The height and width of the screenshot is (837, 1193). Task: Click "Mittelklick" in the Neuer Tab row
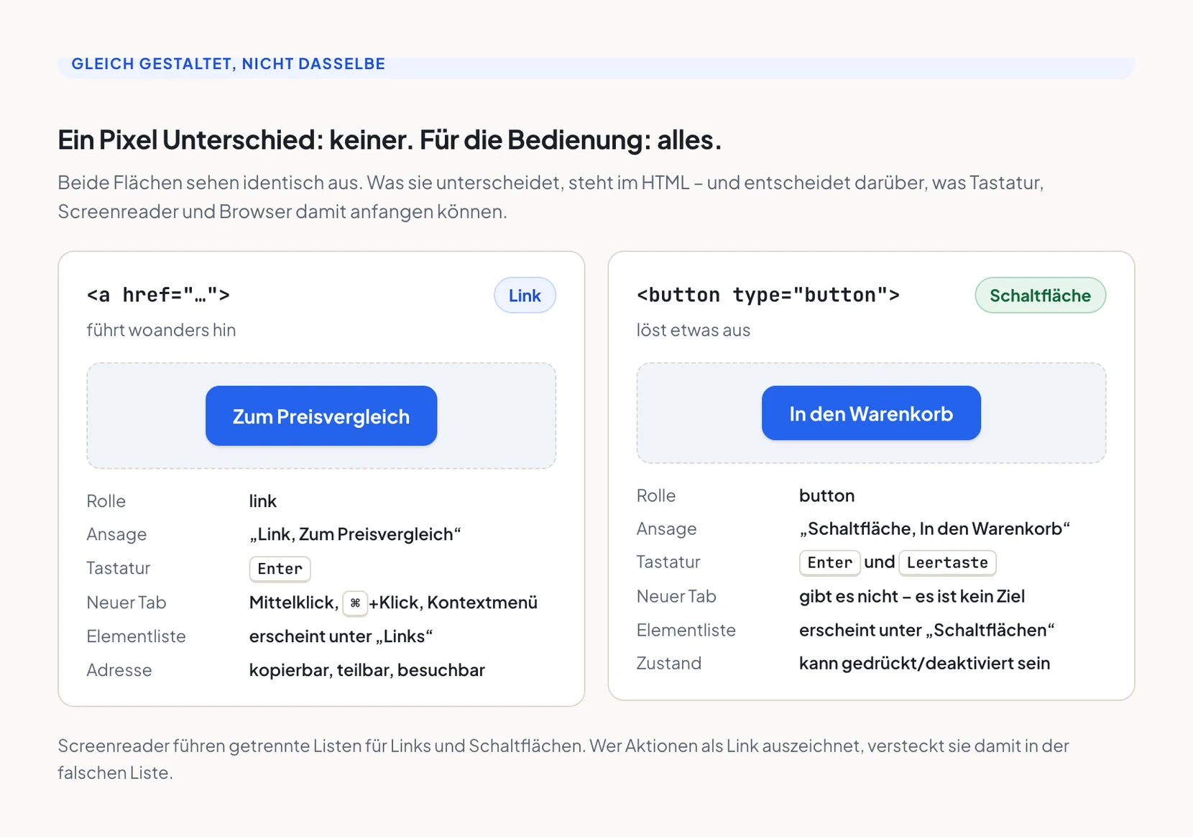pos(292,603)
